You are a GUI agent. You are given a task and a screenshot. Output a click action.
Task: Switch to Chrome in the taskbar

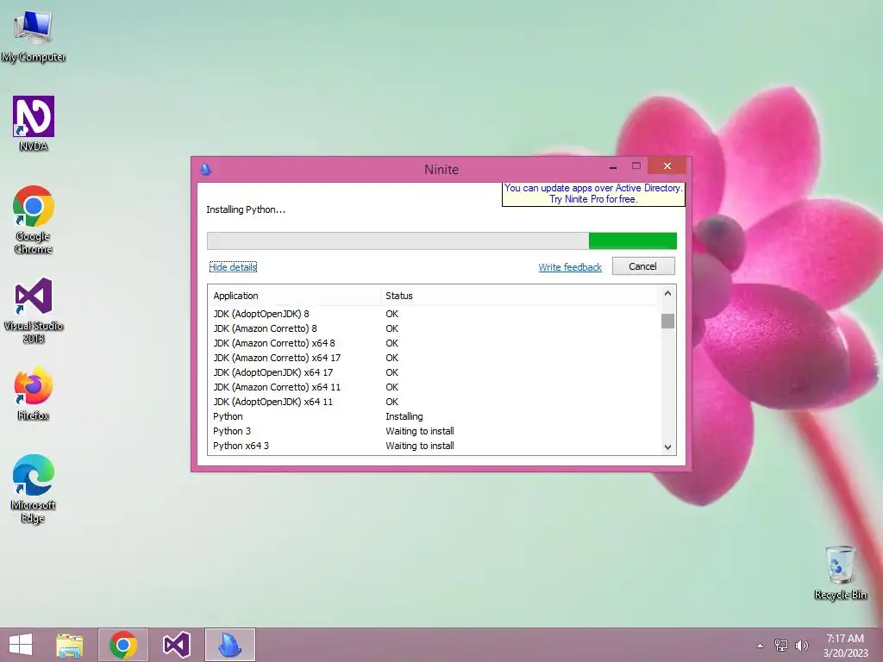[123, 645]
